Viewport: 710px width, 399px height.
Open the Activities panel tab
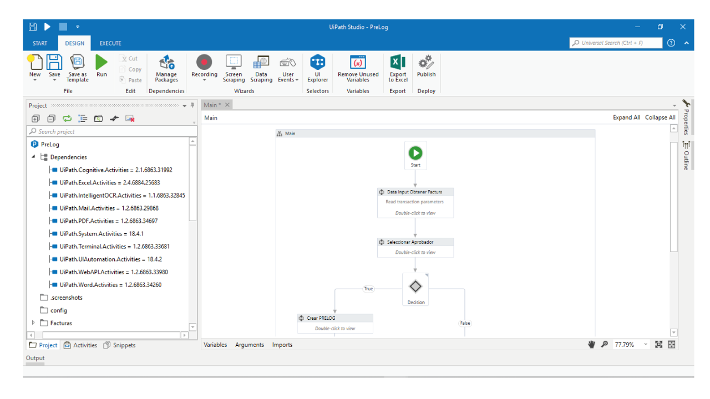pyautogui.click(x=80, y=345)
